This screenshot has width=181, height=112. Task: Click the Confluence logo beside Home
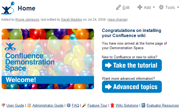[x=7, y=8]
